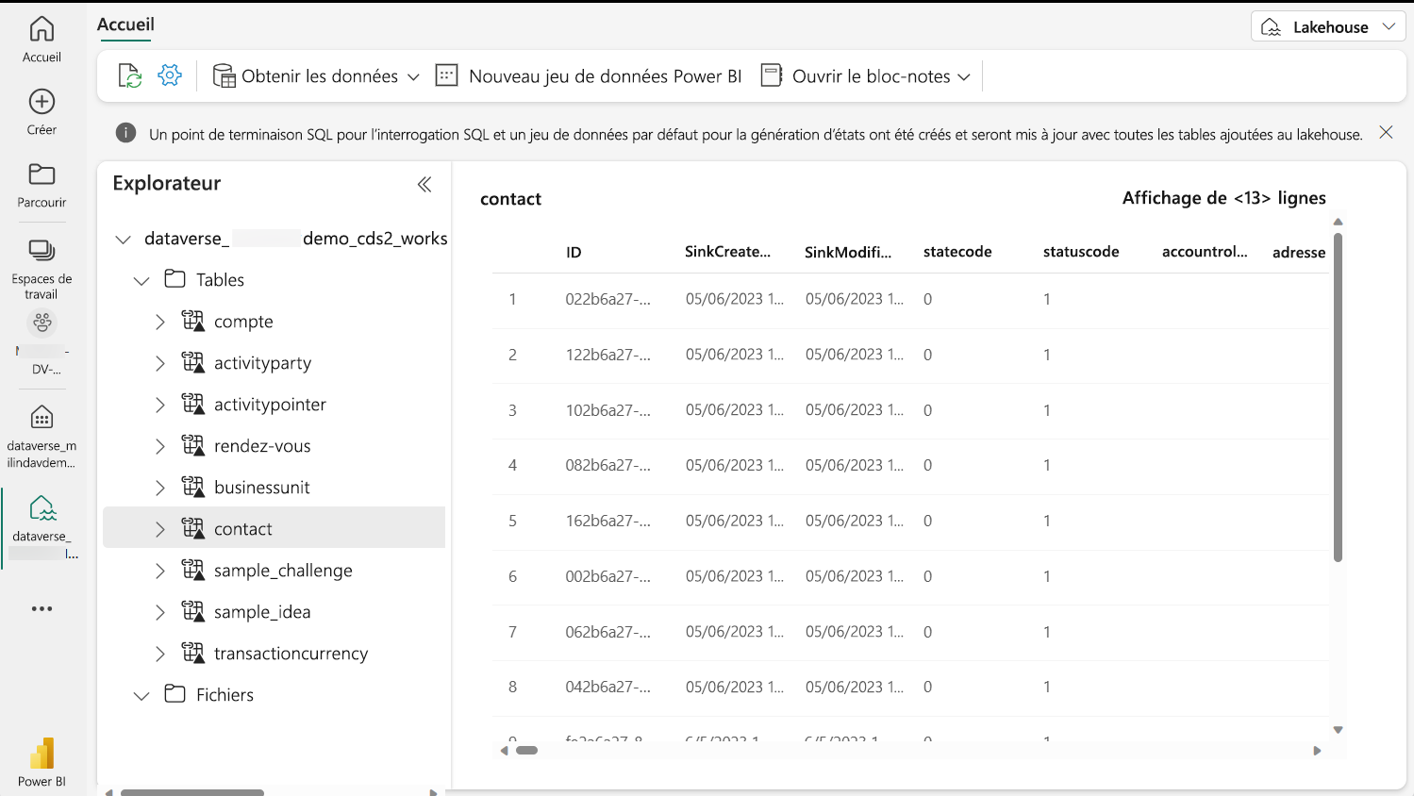
Task: Dismiss the SQL endpoint notification
Action: pos(1386,132)
